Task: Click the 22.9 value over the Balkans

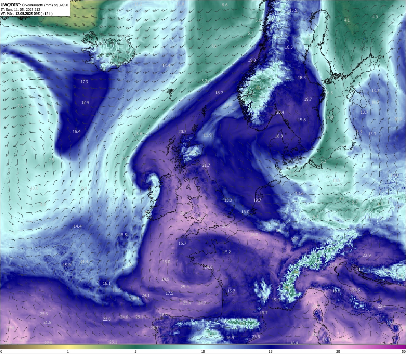Action: click(x=367, y=255)
